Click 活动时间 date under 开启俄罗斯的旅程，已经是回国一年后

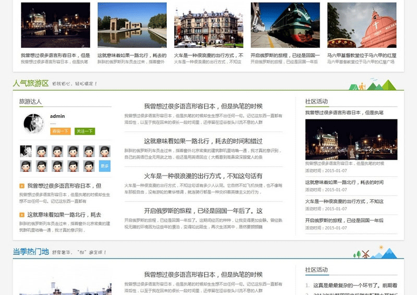tap(326, 228)
